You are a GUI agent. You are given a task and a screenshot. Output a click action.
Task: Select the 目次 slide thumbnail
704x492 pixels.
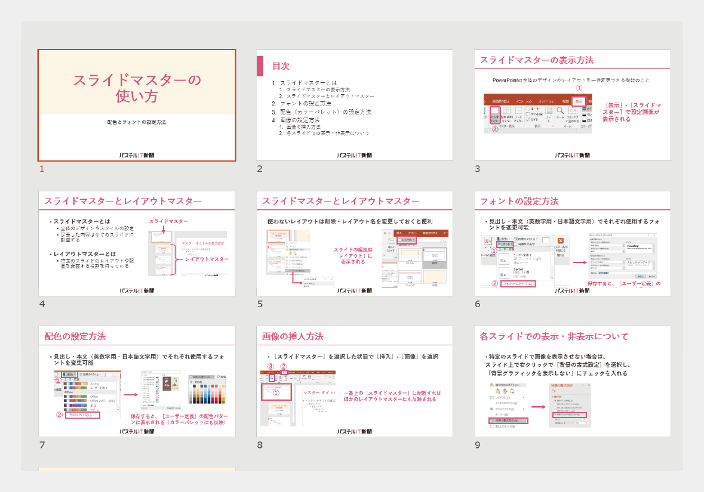coord(355,106)
